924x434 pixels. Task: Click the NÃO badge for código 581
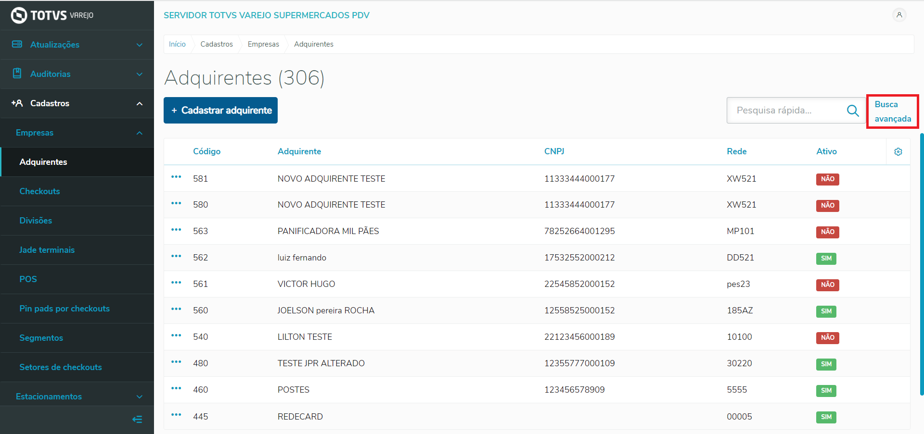(828, 179)
